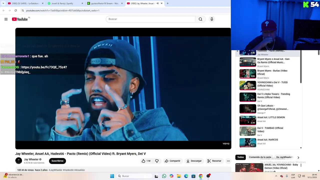The height and width of the screenshot is (180, 320).
Task: Focus the YouTube Buscar search field
Action: [150, 19]
